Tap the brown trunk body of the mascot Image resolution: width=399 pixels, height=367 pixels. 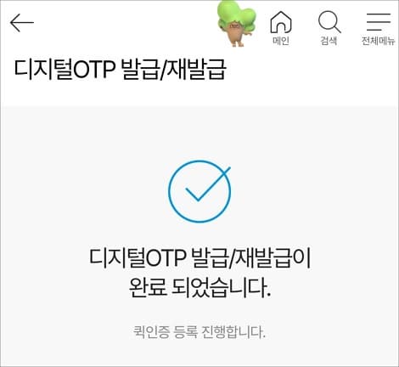point(236,34)
